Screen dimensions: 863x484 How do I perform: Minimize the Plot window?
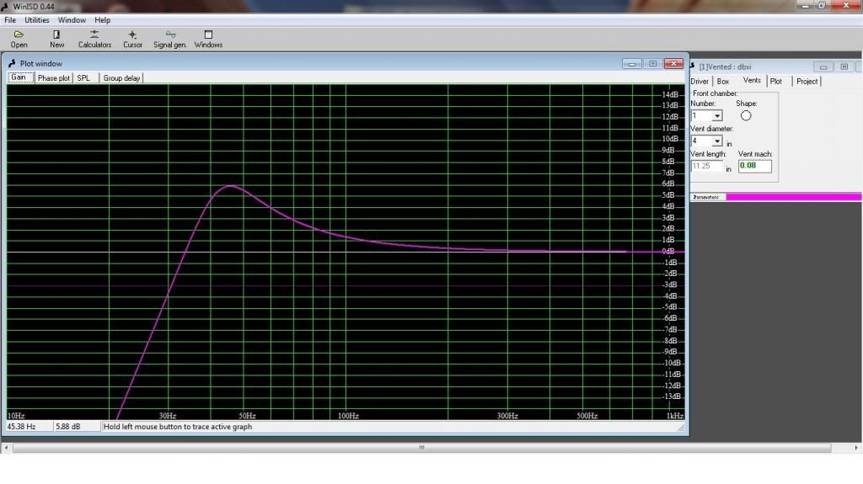click(632, 64)
